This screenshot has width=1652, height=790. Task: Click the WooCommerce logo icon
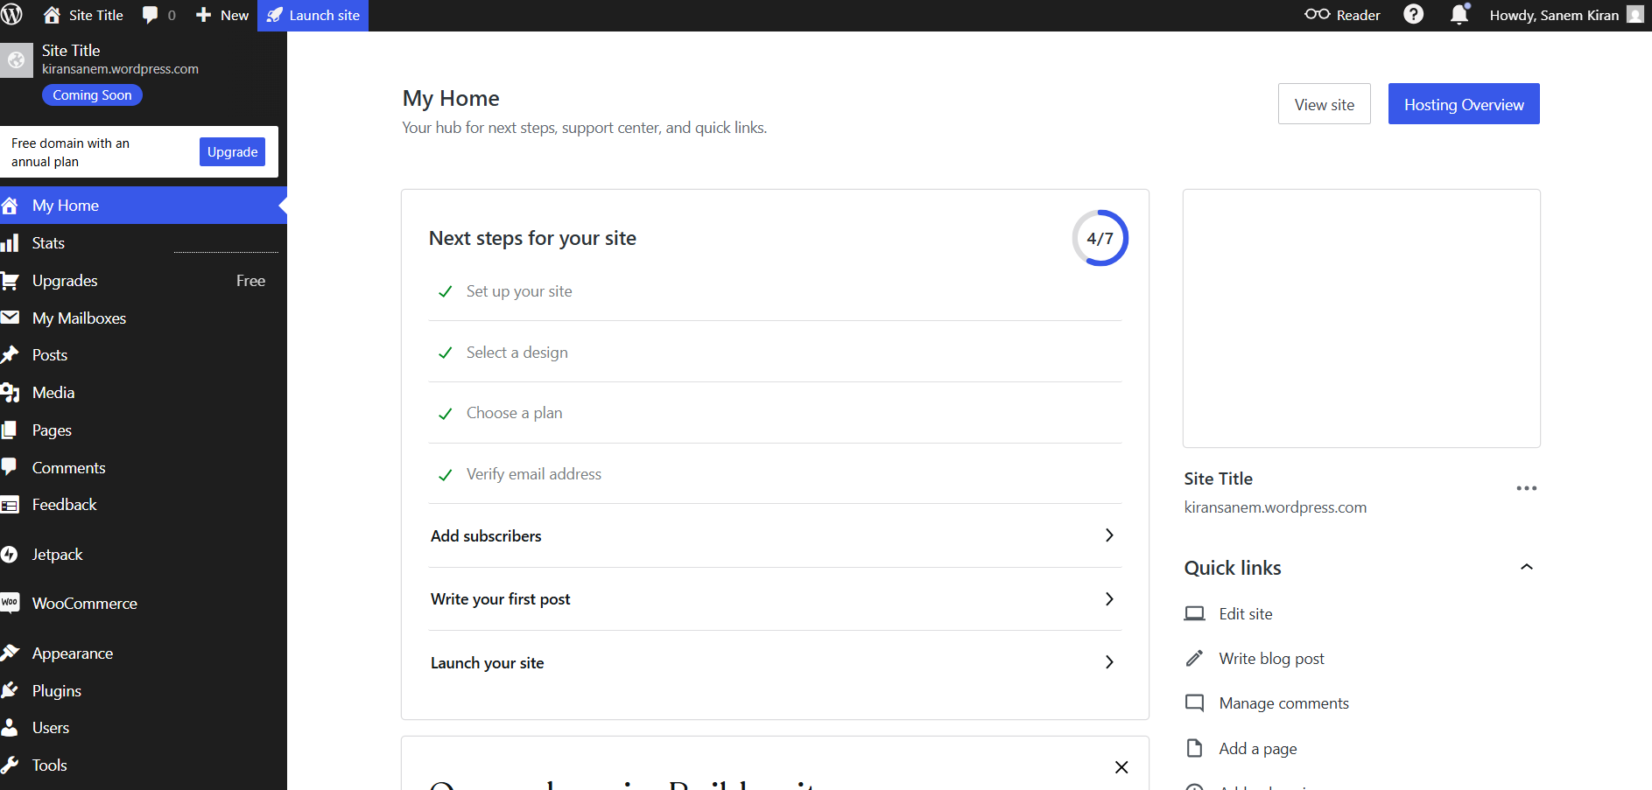pyautogui.click(x=11, y=603)
